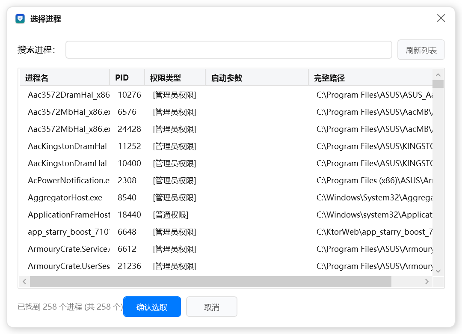Click the shield app icon in title bar
462x334 pixels.
(x=20, y=18)
